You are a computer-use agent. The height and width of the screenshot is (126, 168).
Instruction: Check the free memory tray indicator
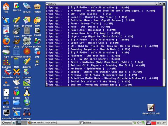(x=148, y=123)
